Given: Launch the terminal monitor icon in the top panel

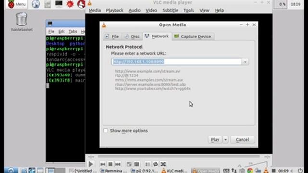Looking at the screenshot, I should [x=59, y=4].
